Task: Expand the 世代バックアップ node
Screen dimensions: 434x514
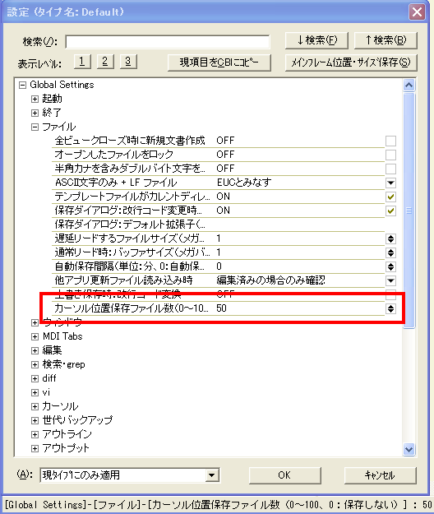Action: (35, 420)
